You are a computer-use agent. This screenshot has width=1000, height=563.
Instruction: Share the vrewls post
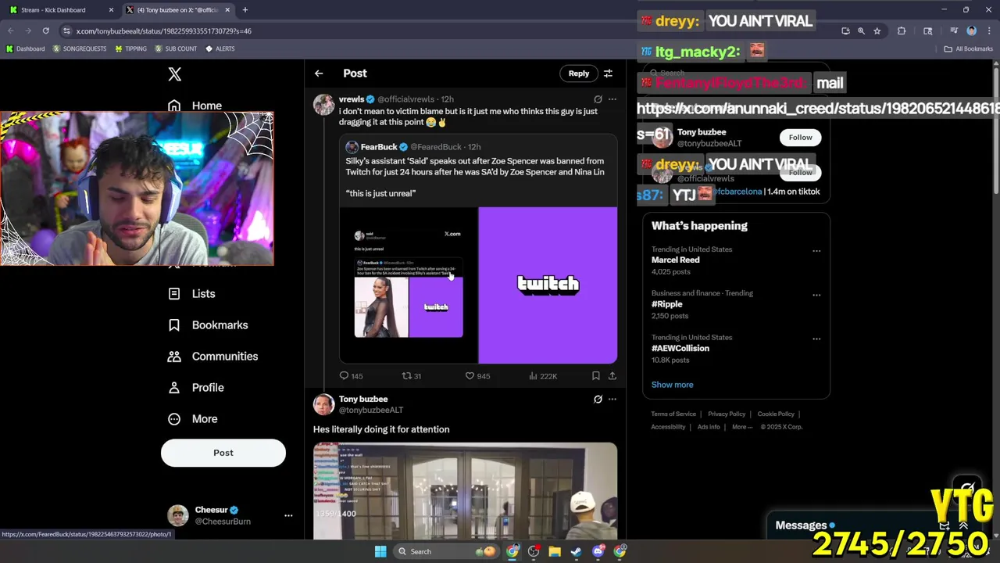click(612, 376)
